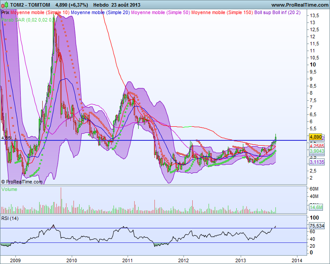330x264 pixels.
Task: Click the 2011 year label on time axis
Action: click(128, 260)
